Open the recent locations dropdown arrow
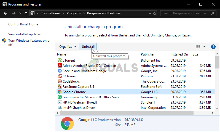The width and height of the screenshot is (220, 132). click(x=20, y=13)
